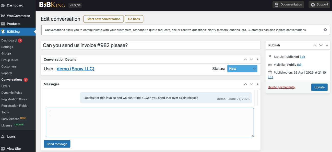Click the status pin icon in Publish

pyautogui.click(x=270, y=57)
